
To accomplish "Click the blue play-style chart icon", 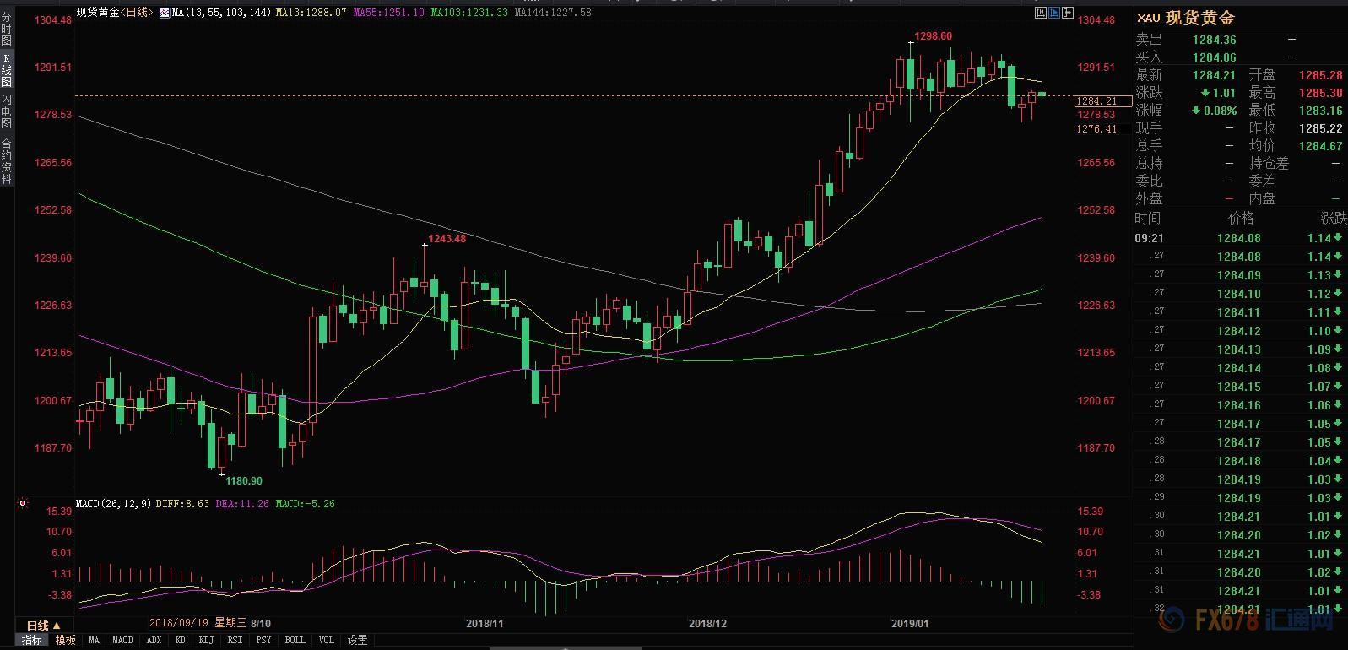I will [x=1054, y=13].
